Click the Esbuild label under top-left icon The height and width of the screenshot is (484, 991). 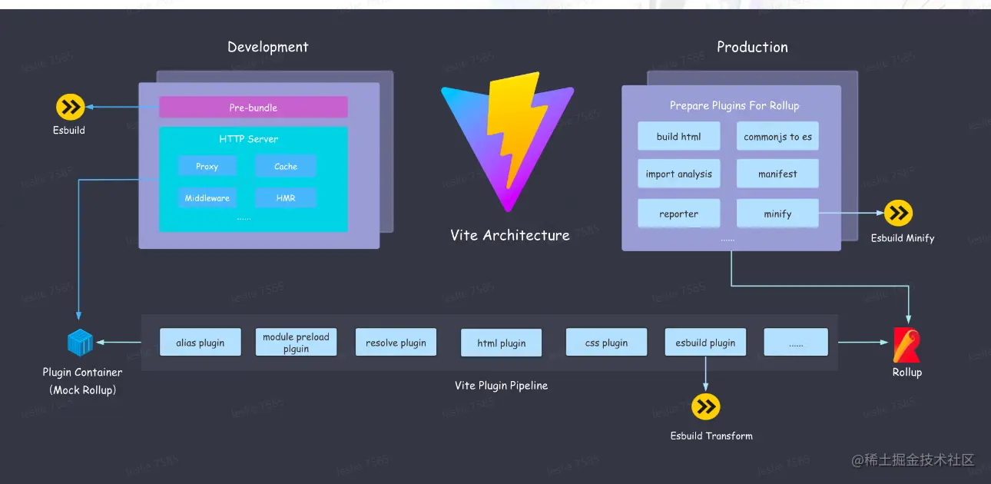tap(69, 131)
